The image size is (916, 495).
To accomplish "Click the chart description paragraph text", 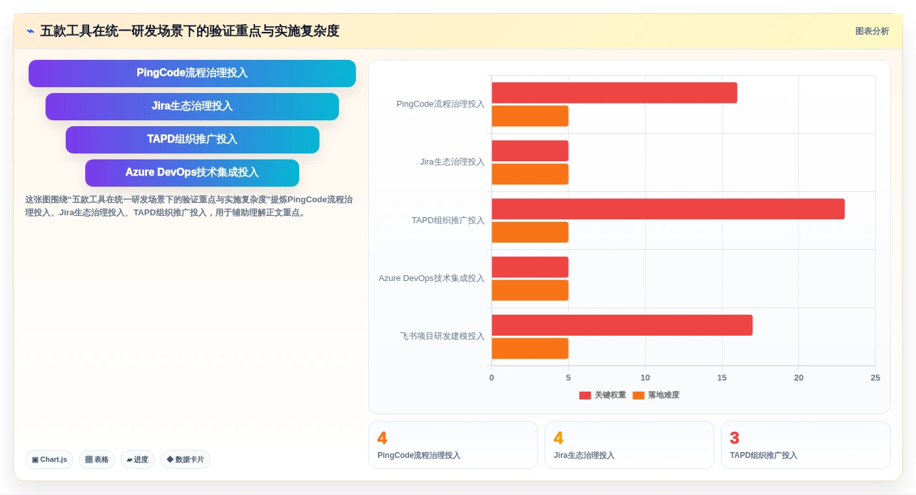I will coord(189,206).
